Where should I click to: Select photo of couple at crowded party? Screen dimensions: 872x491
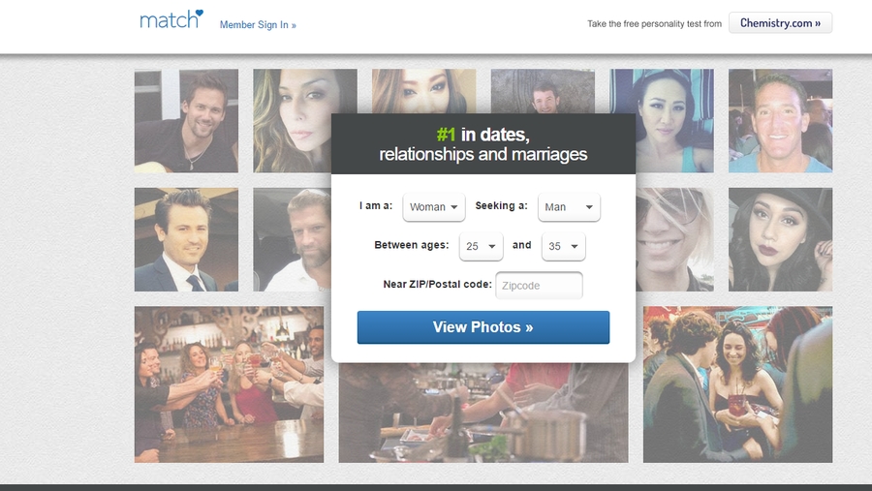tap(737, 384)
